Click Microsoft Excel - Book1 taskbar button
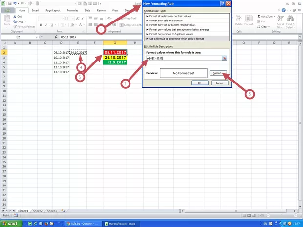This screenshot has height=227, width=303. (x=120, y=224)
